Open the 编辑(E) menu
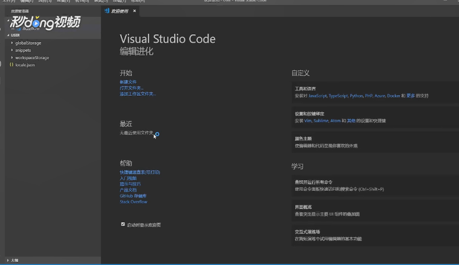This screenshot has height=265, width=459. coord(27,1)
